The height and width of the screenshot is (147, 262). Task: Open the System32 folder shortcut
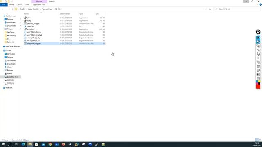[11, 42]
